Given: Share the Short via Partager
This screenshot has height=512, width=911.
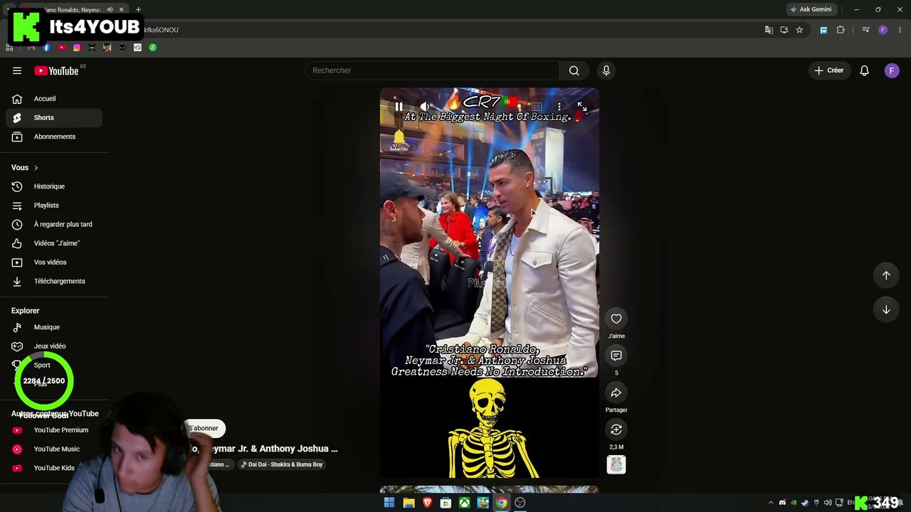Looking at the screenshot, I should tap(616, 393).
